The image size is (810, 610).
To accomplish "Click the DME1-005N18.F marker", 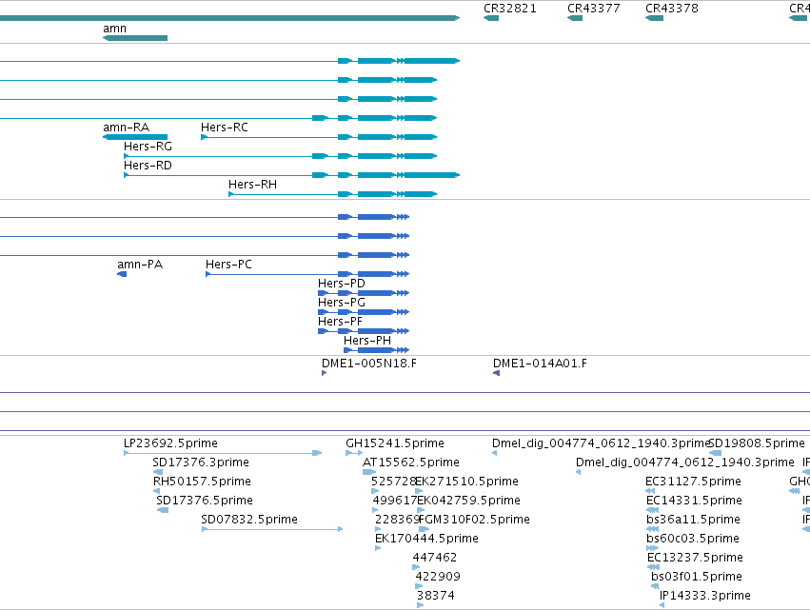I will pos(324,373).
